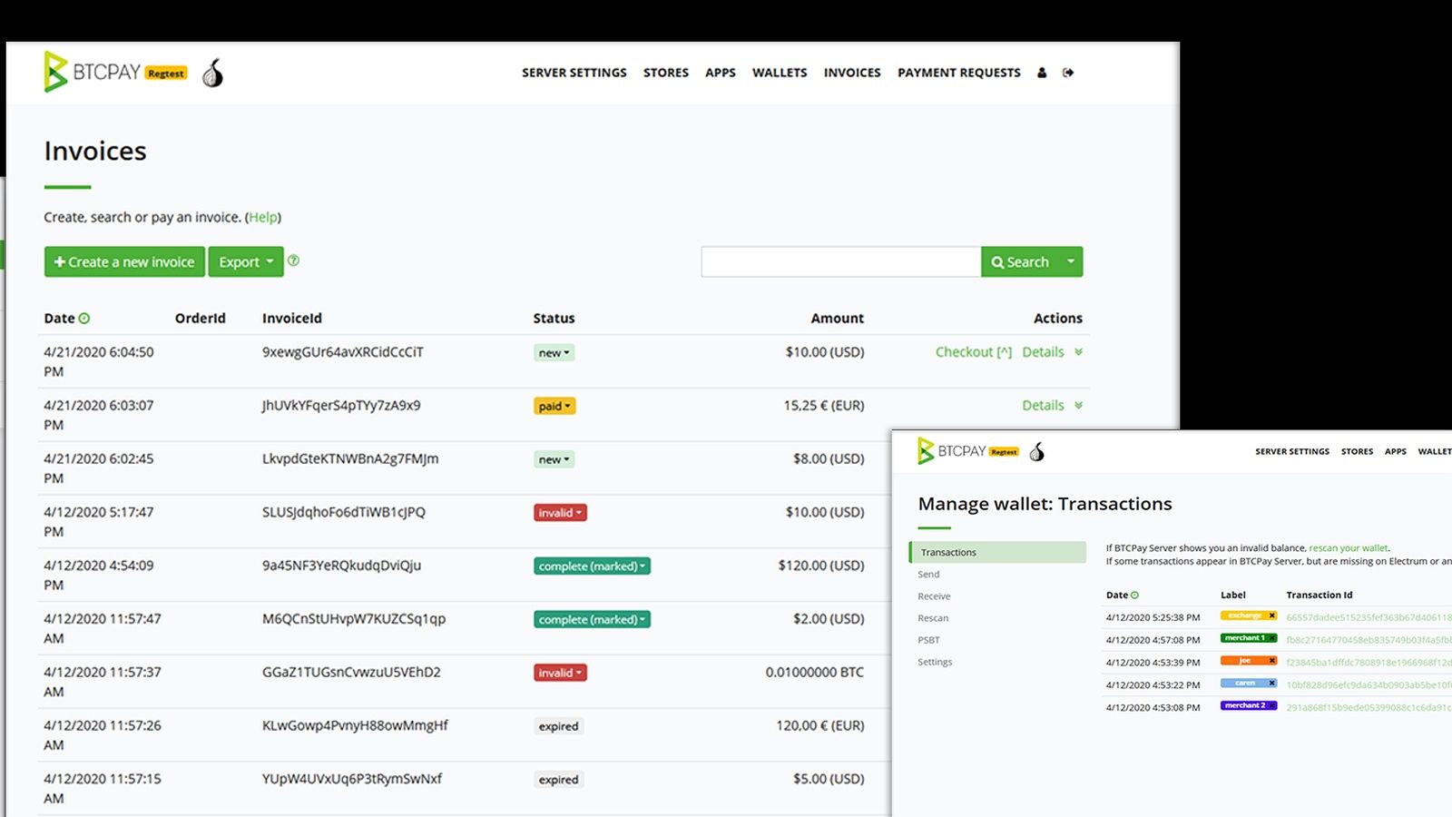The height and width of the screenshot is (817, 1452).
Task: Remove the joe label via its x
Action: [1271, 661]
